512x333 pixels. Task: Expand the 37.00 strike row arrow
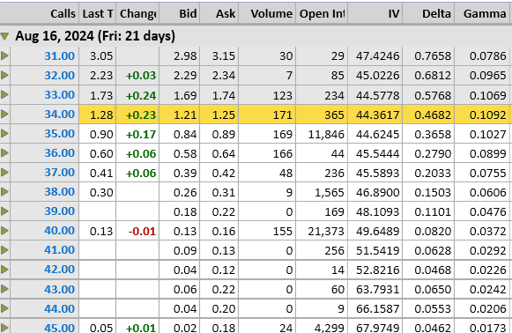point(4,172)
